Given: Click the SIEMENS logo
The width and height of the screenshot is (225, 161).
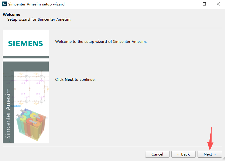Looking at the screenshot, I should (x=26, y=43).
